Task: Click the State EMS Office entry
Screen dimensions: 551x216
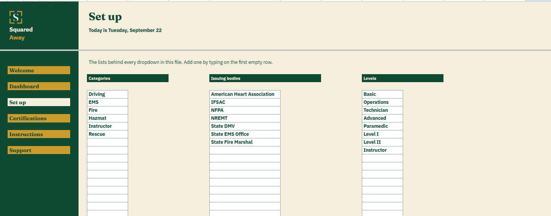Action: 245,134
